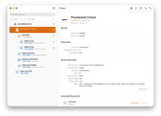Focus the Search devices field
This screenshot has width=161, height=116.
32,15
